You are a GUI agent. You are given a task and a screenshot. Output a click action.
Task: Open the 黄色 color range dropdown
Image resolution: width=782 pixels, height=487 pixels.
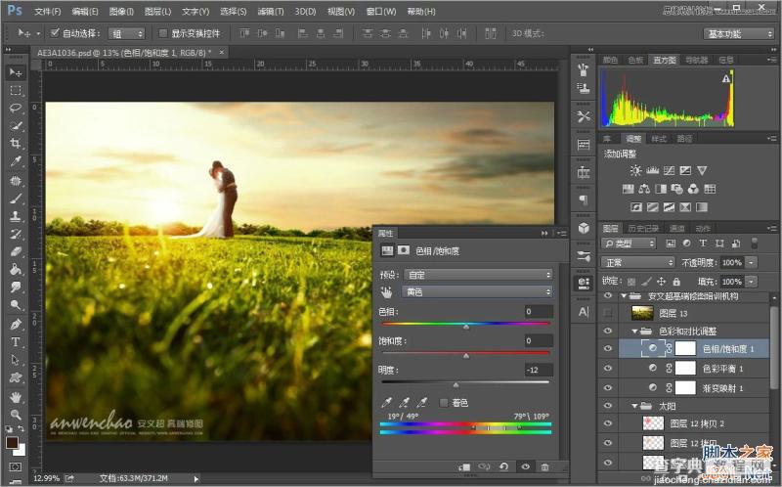point(478,291)
